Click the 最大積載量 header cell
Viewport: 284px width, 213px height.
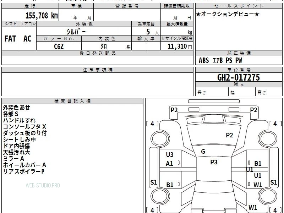click(x=177, y=24)
